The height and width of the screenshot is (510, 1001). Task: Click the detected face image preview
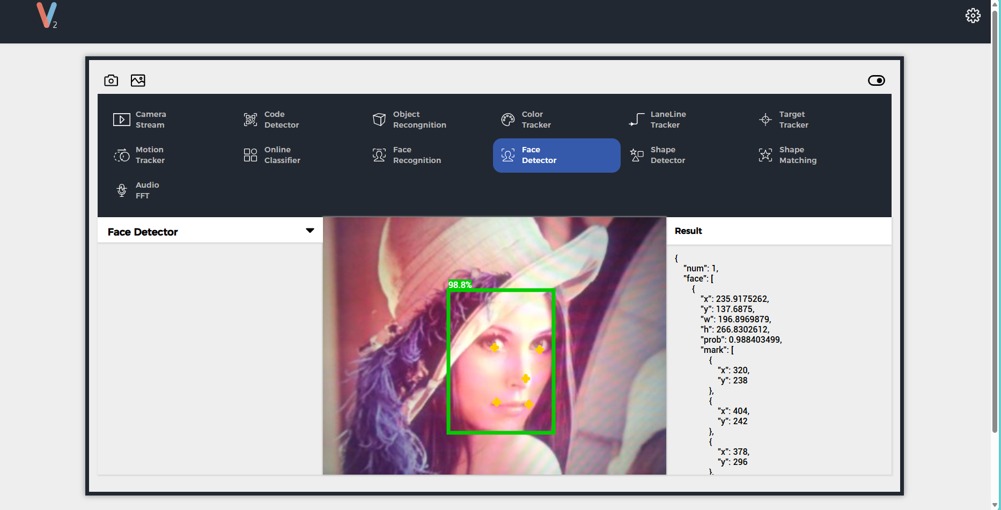click(495, 346)
